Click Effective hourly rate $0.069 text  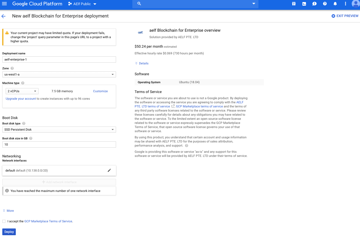click(169, 53)
